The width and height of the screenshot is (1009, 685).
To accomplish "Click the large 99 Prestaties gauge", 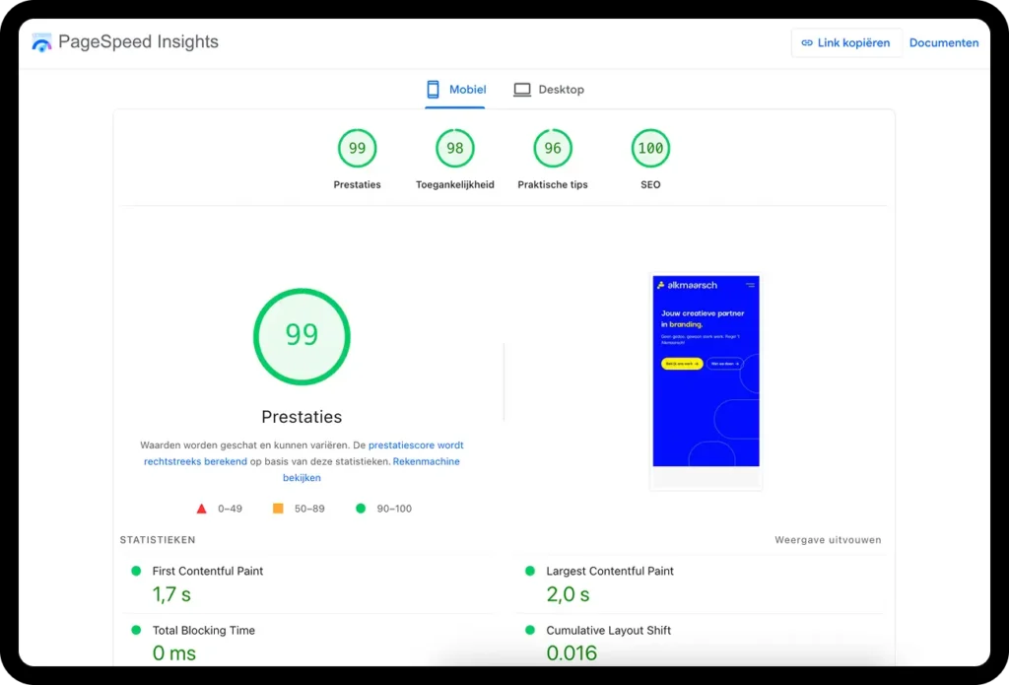I will click(x=302, y=336).
